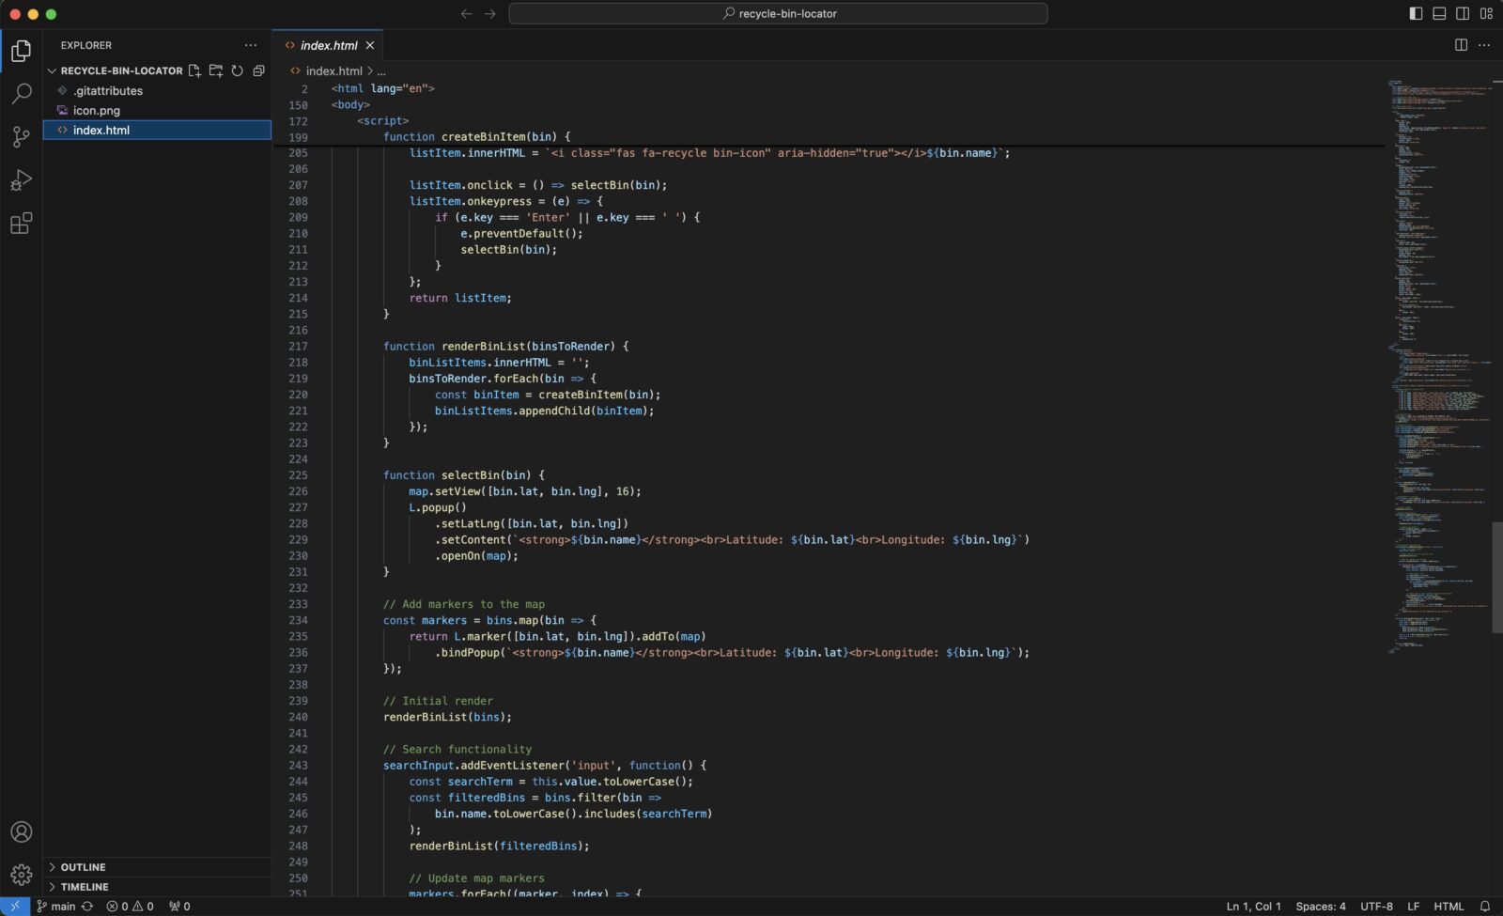Open the Customize Layout button

tap(1486, 13)
